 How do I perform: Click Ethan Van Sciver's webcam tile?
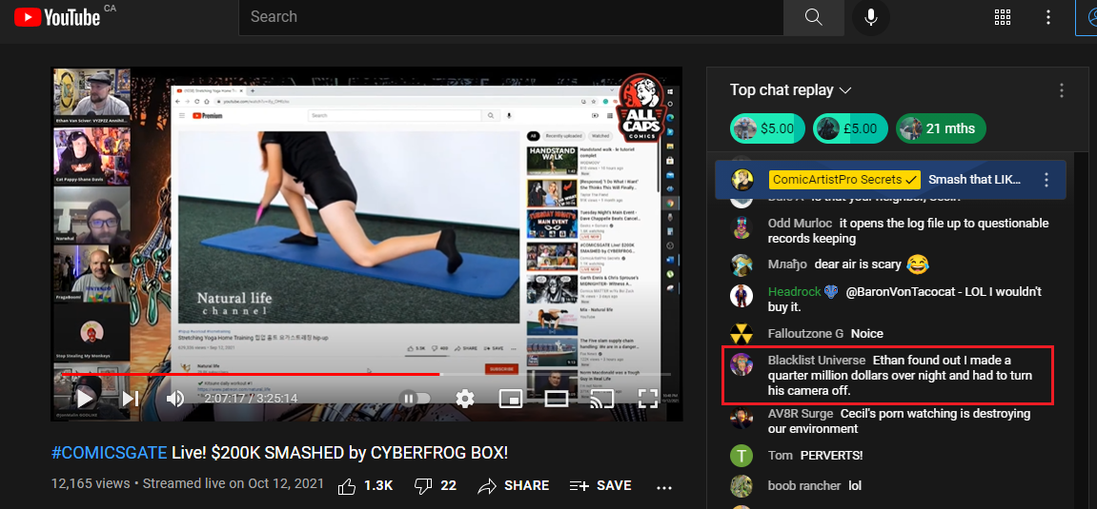point(92,96)
